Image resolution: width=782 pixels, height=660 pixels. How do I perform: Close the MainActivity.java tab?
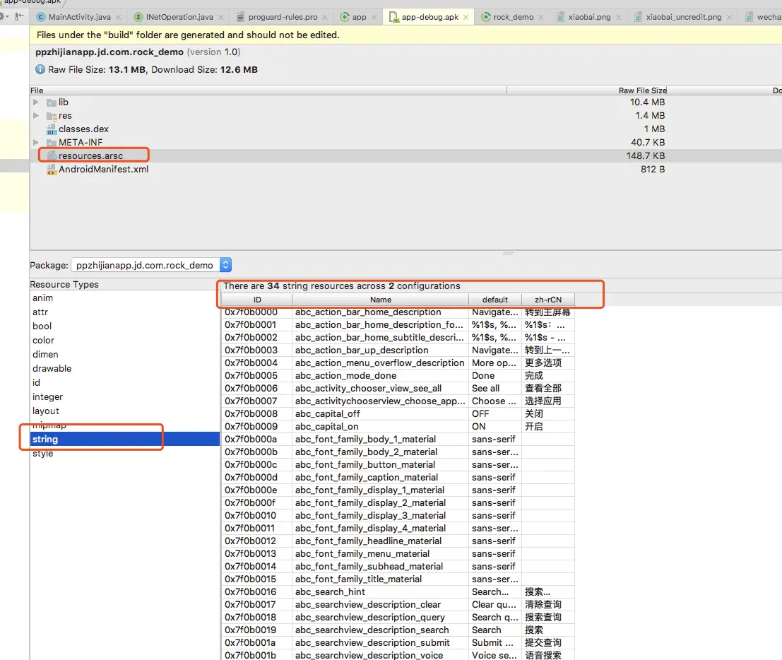click(118, 18)
